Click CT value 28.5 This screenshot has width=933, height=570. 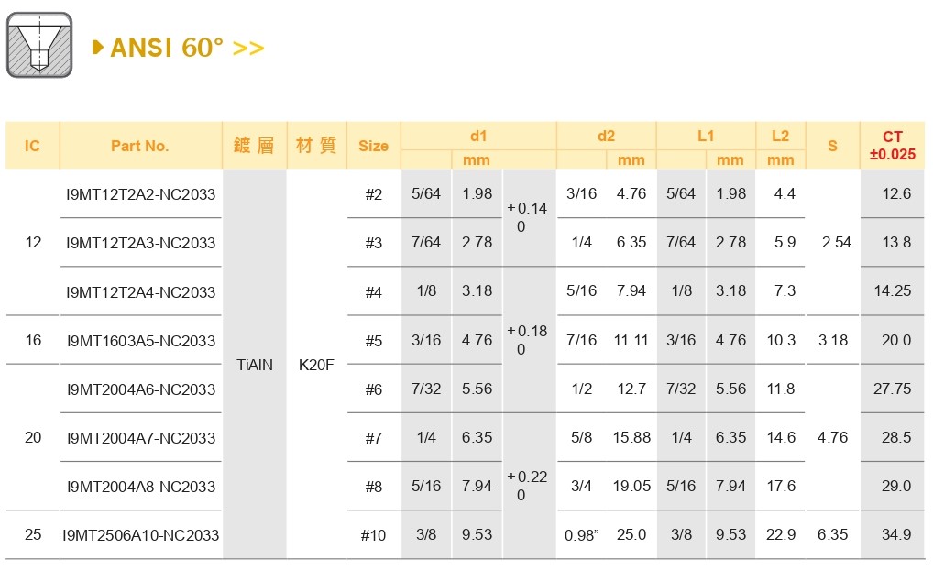(x=896, y=437)
